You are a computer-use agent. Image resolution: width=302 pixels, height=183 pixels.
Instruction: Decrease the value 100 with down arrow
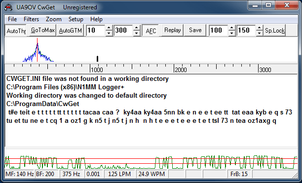pos(232,33)
